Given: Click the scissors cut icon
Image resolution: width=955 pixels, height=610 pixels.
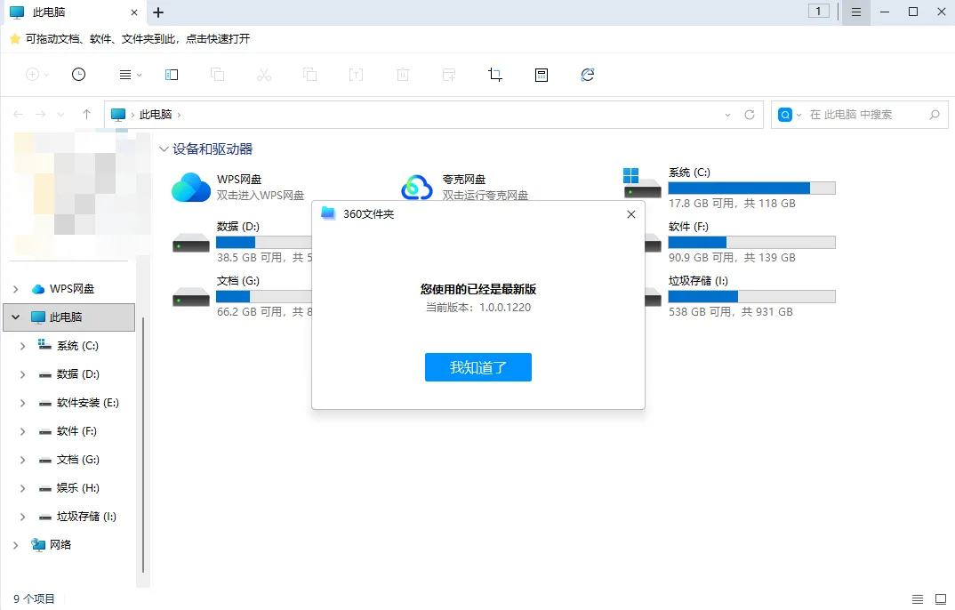Looking at the screenshot, I should tap(264, 75).
